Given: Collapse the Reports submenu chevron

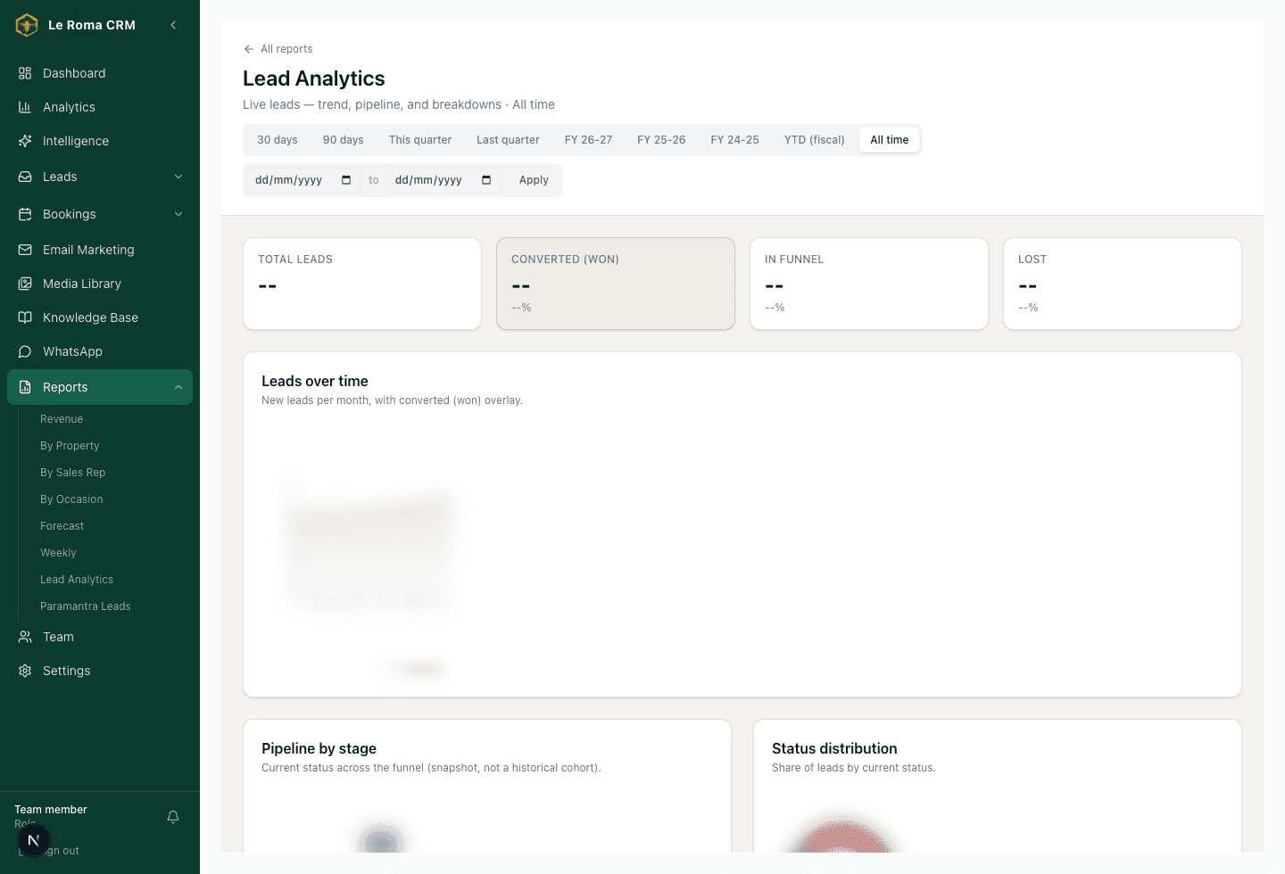Looking at the screenshot, I should pyautogui.click(x=178, y=387).
